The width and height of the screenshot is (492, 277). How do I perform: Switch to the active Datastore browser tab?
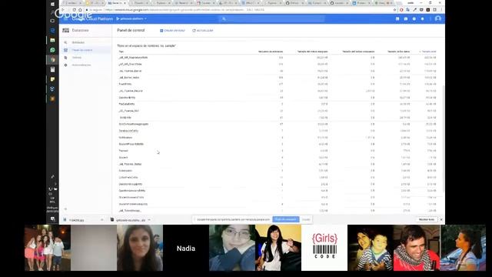[x=117, y=3]
